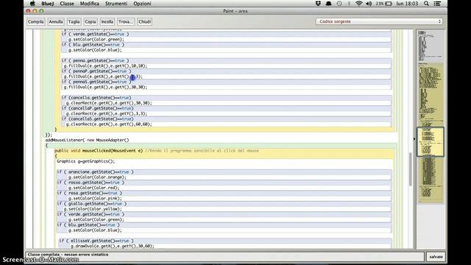Click the line addMouseListener( new MouseAdapter()
471x265 pixels.
(87, 140)
